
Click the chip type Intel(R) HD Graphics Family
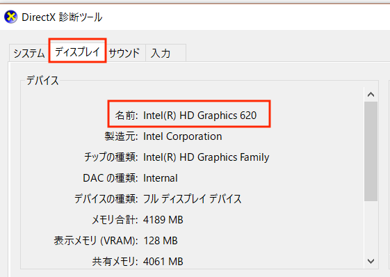(x=206, y=157)
